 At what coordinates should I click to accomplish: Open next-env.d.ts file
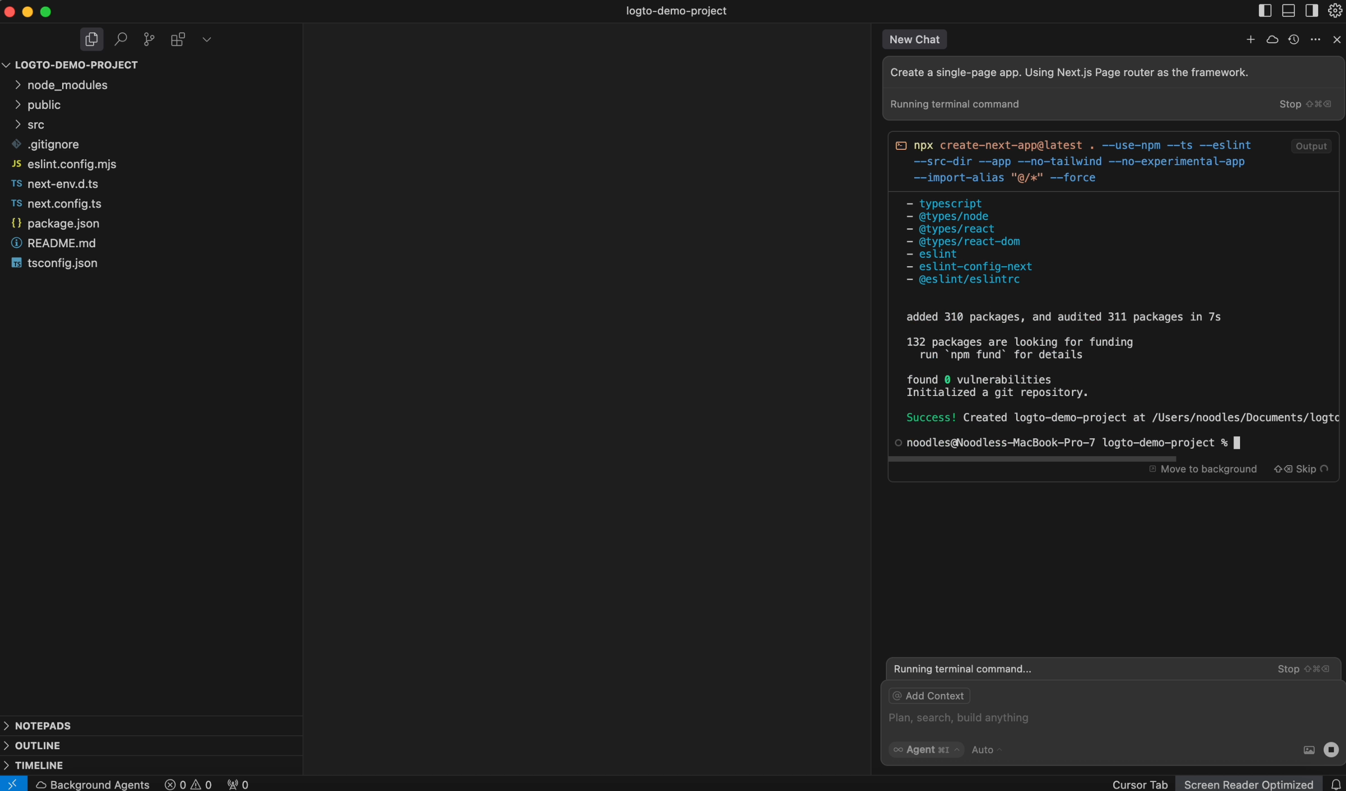pos(63,184)
